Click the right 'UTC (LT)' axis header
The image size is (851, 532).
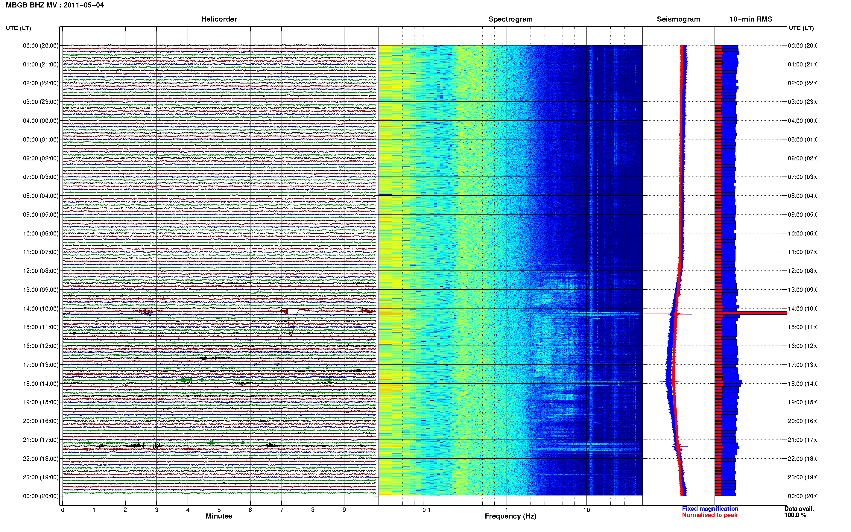pyautogui.click(x=801, y=28)
